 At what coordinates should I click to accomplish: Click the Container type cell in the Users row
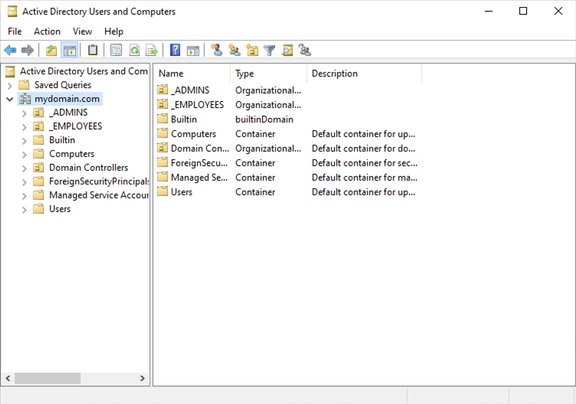click(x=255, y=192)
